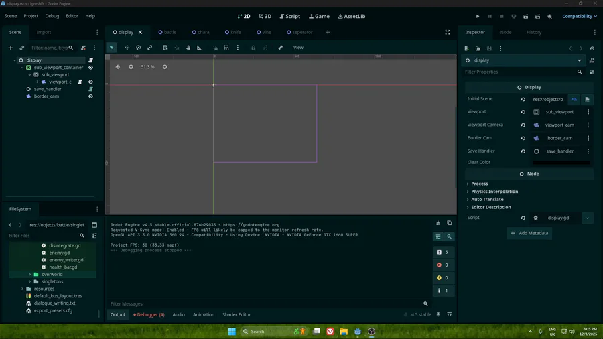This screenshot has height=339, width=603.
Task: Load Initial Scene file folder icon
Action: (587, 100)
